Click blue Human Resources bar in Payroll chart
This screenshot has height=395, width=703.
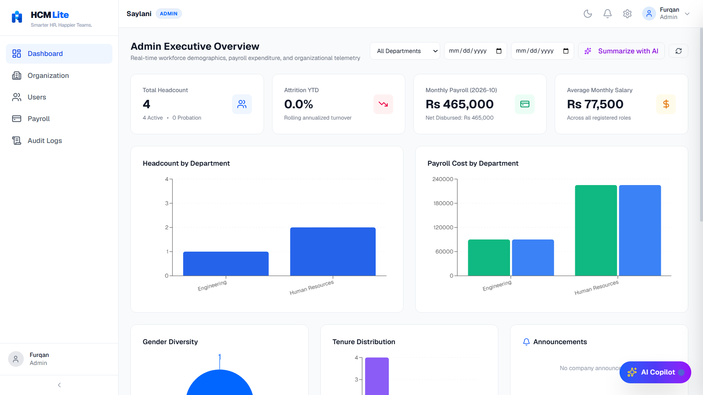click(x=640, y=230)
